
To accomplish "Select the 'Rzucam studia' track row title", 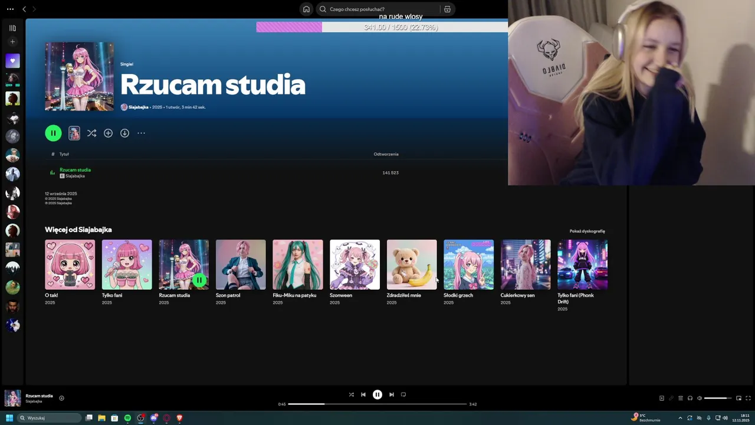I will click(x=75, y=170).
